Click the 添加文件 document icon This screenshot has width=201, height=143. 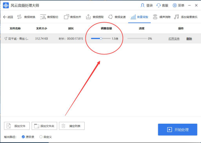[9, 126]
